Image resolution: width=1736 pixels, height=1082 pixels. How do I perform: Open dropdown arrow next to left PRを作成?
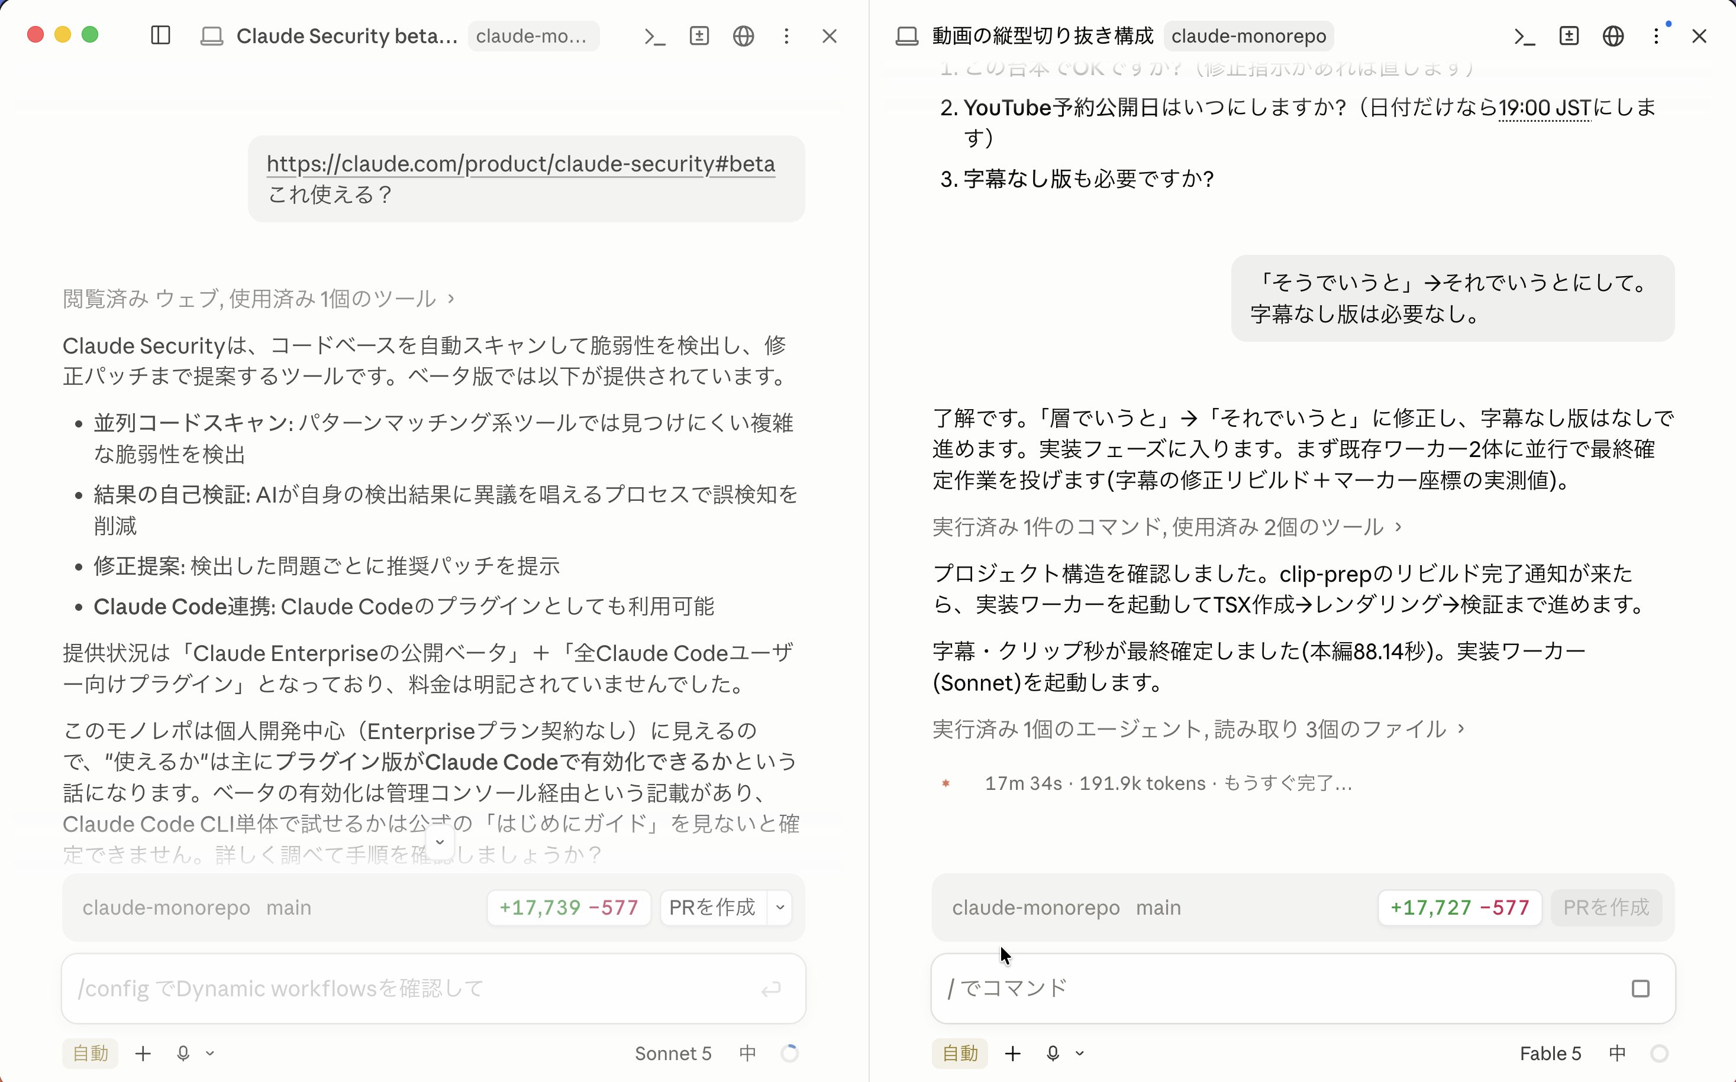tap(780, 908)
